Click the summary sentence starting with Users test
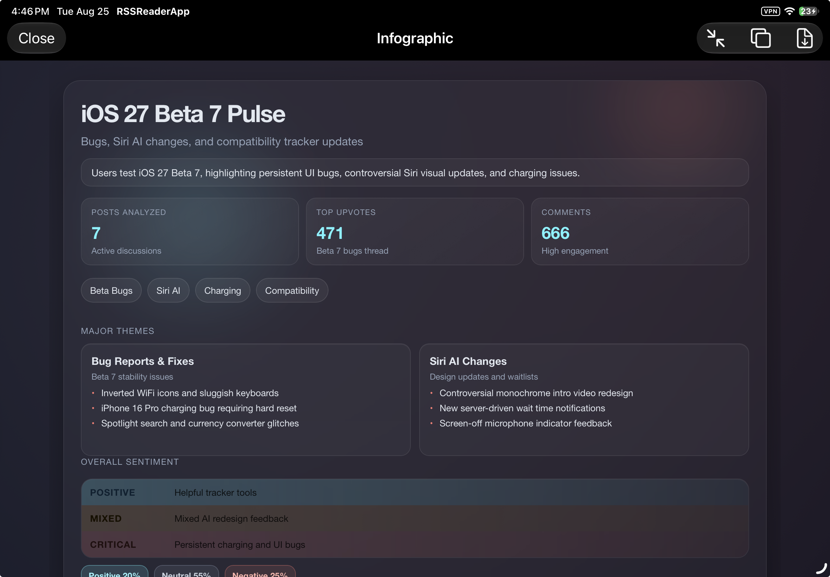The height and width of the screenshot is (577, 830). (336, 173)
